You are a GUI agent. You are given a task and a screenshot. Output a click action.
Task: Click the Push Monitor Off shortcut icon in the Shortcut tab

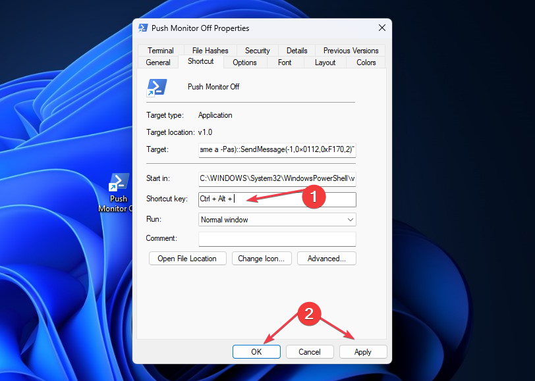tap(157, 88)
